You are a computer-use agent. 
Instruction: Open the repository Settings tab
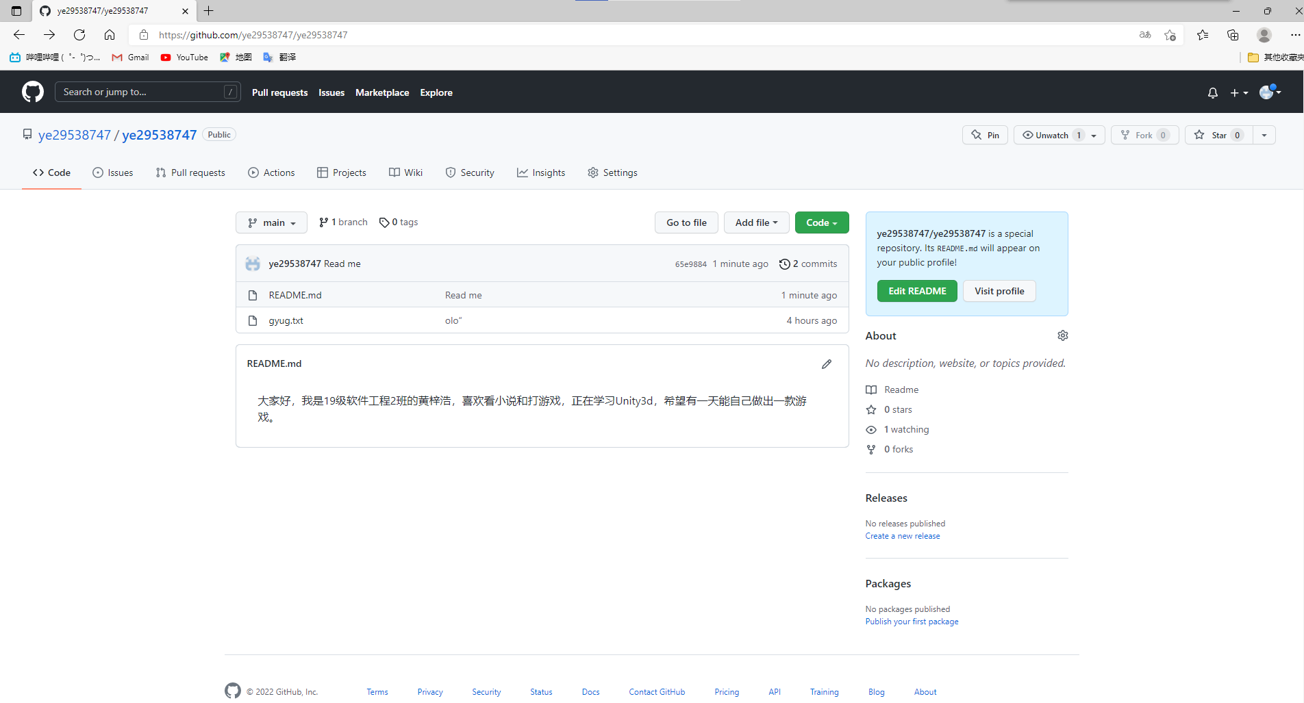point(612,172)
